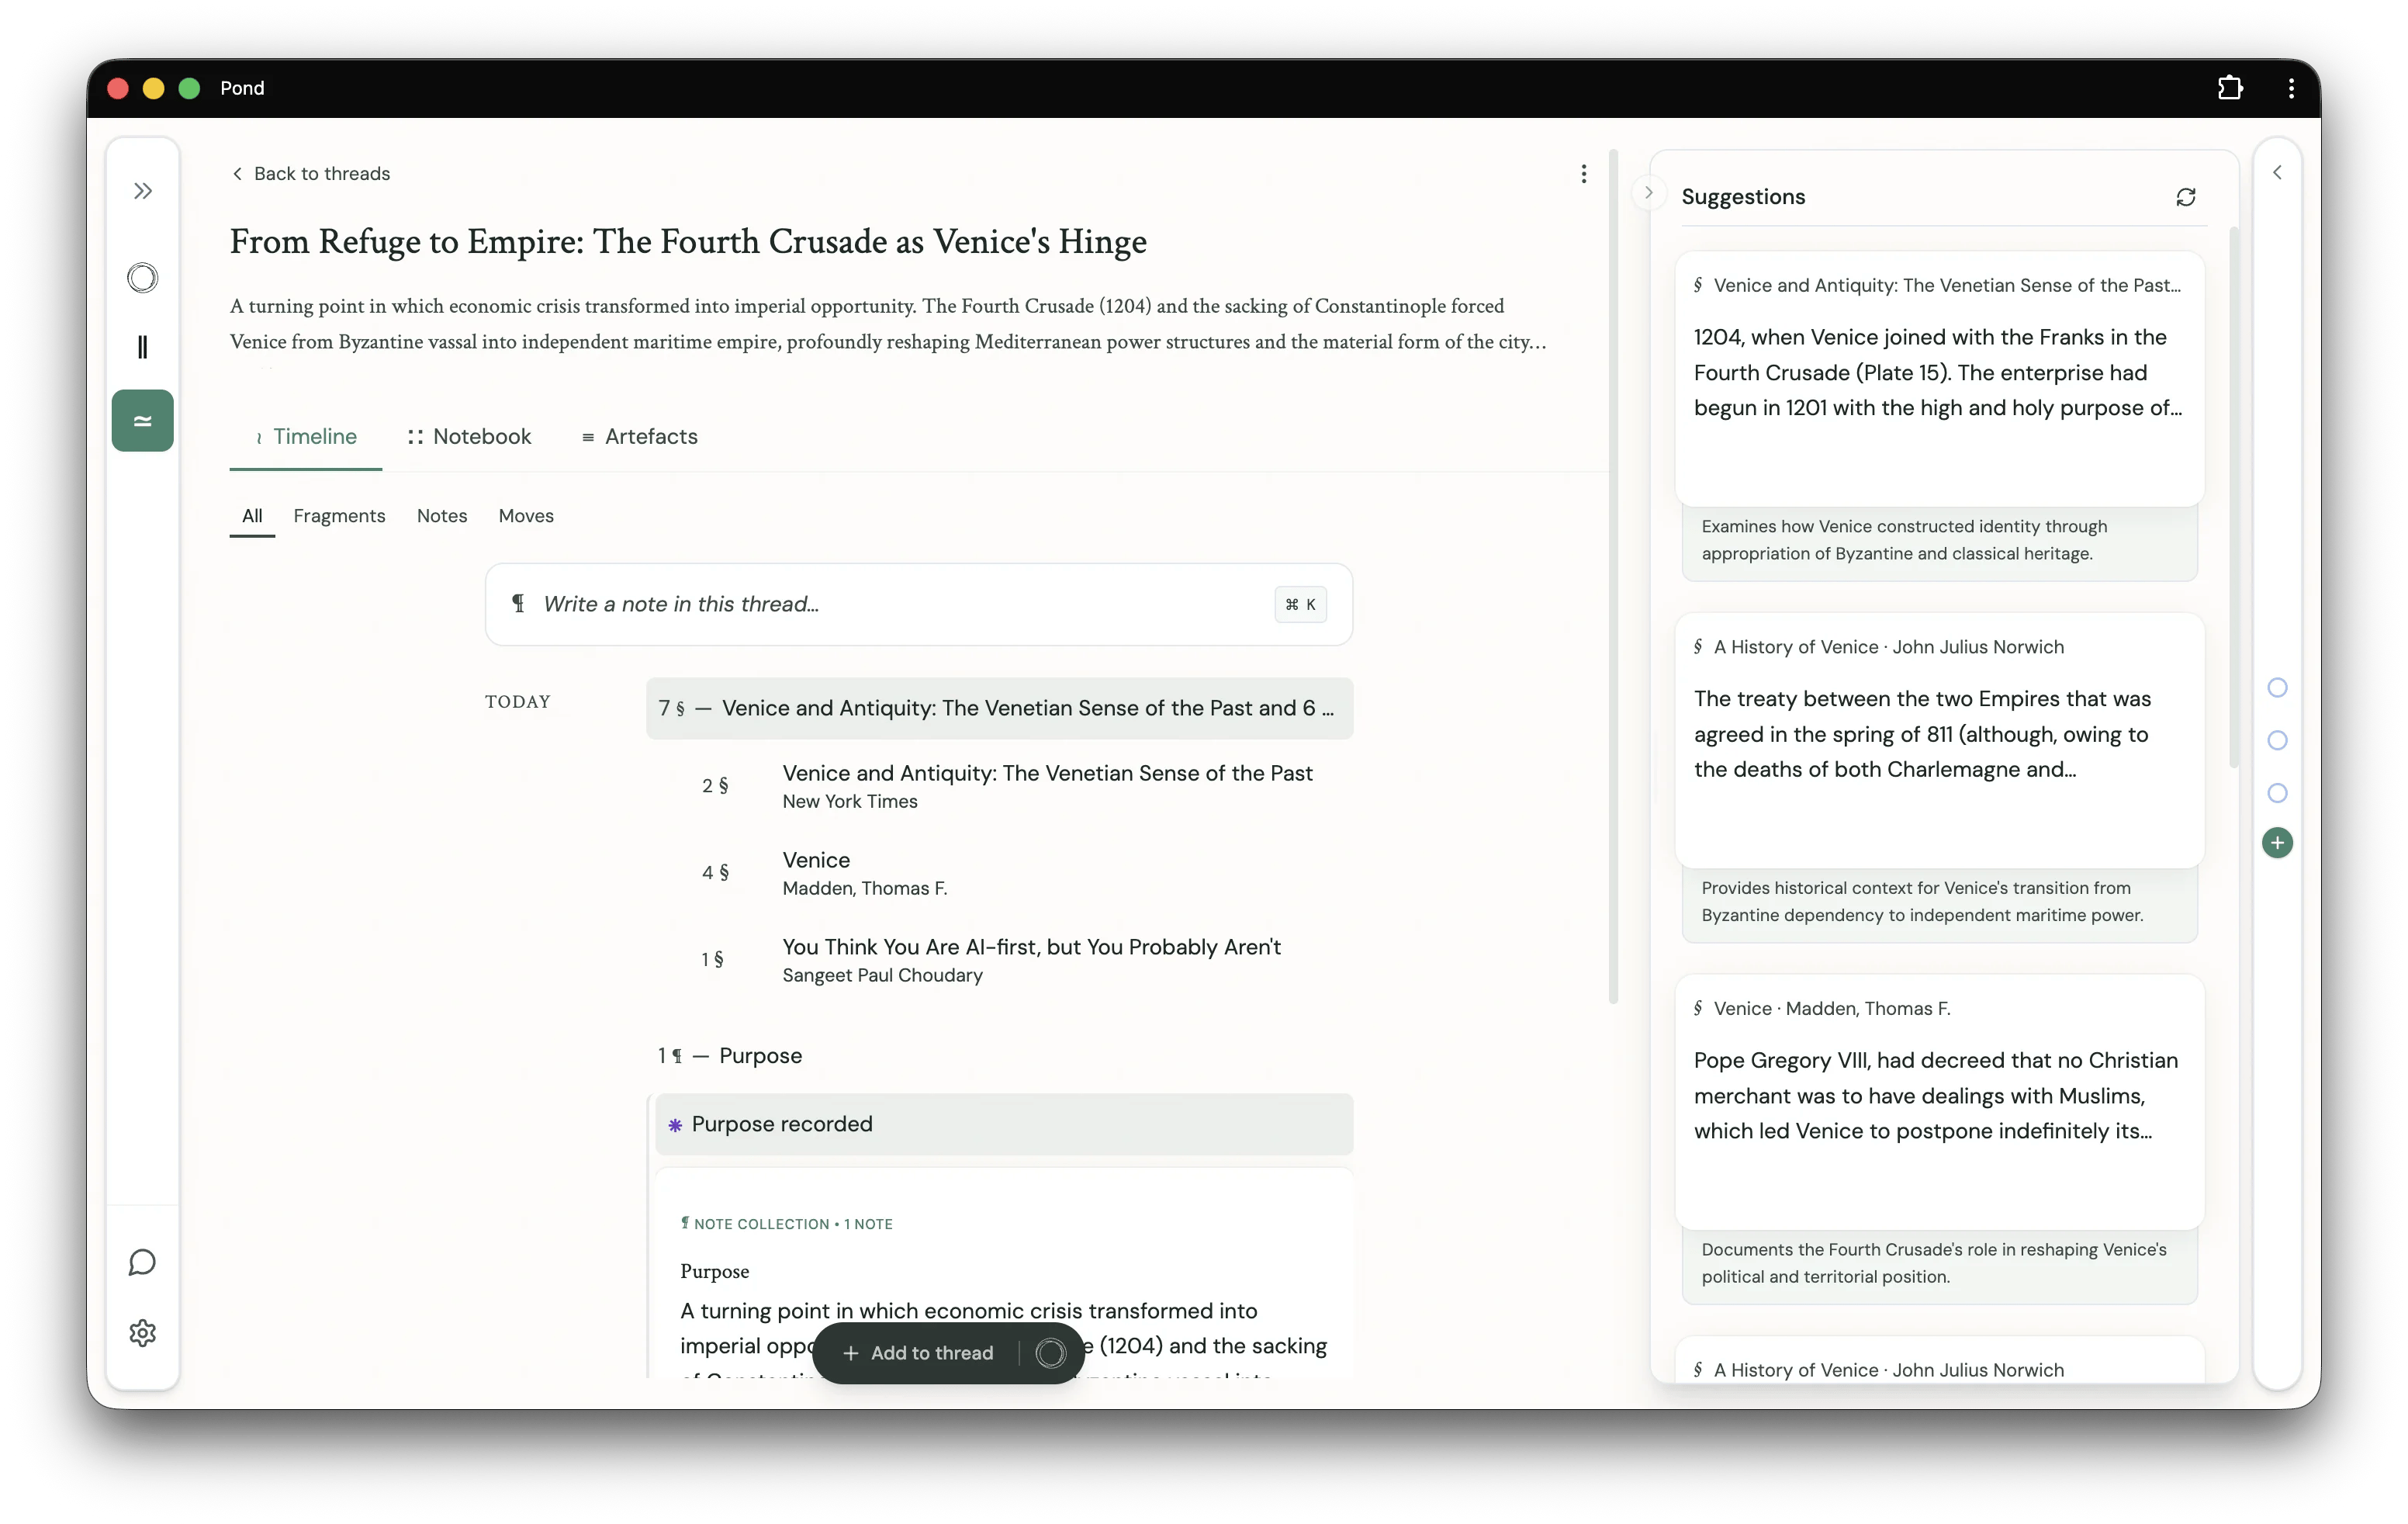2408x1524 pixels.
Task: Select the first circle marker on right rail
Action: (x=2277, y=687)
